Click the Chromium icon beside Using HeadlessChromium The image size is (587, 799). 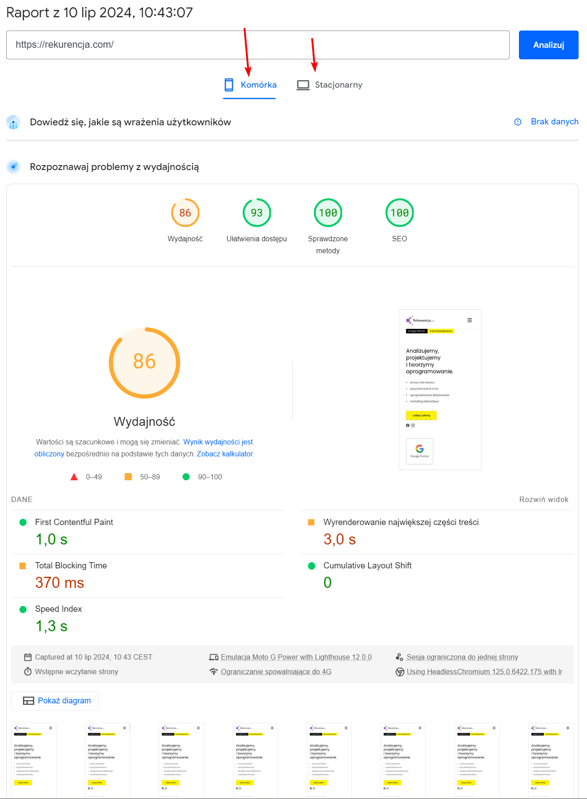coord(400,672)
